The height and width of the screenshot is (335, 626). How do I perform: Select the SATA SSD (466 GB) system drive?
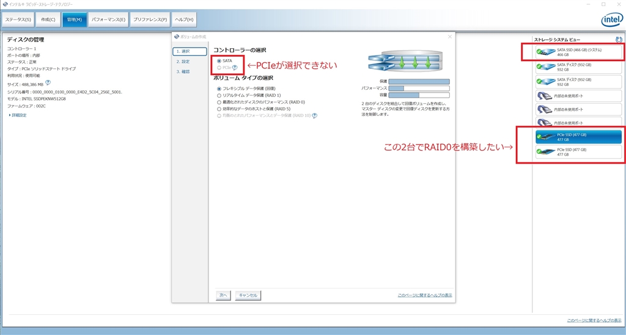[x=578, y=52]
